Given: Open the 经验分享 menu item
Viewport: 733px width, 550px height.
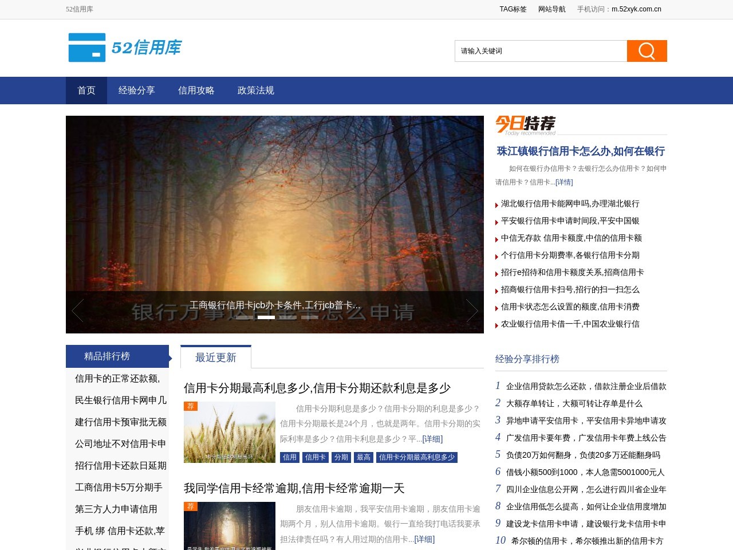Looking at the screenshot, I should 136,90.
